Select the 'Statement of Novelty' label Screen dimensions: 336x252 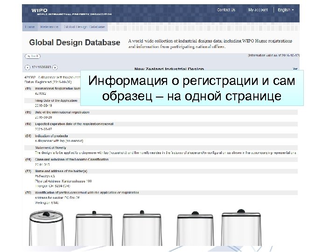pyautogui.click(x=50, y=147)
